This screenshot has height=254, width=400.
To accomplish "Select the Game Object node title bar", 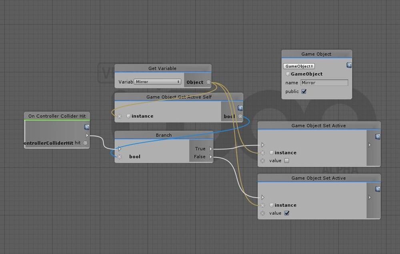I will (316, 54).
